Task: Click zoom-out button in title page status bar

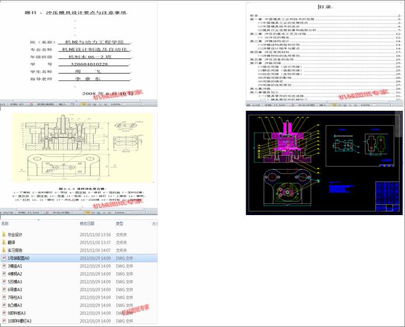Action: [125, 104]
